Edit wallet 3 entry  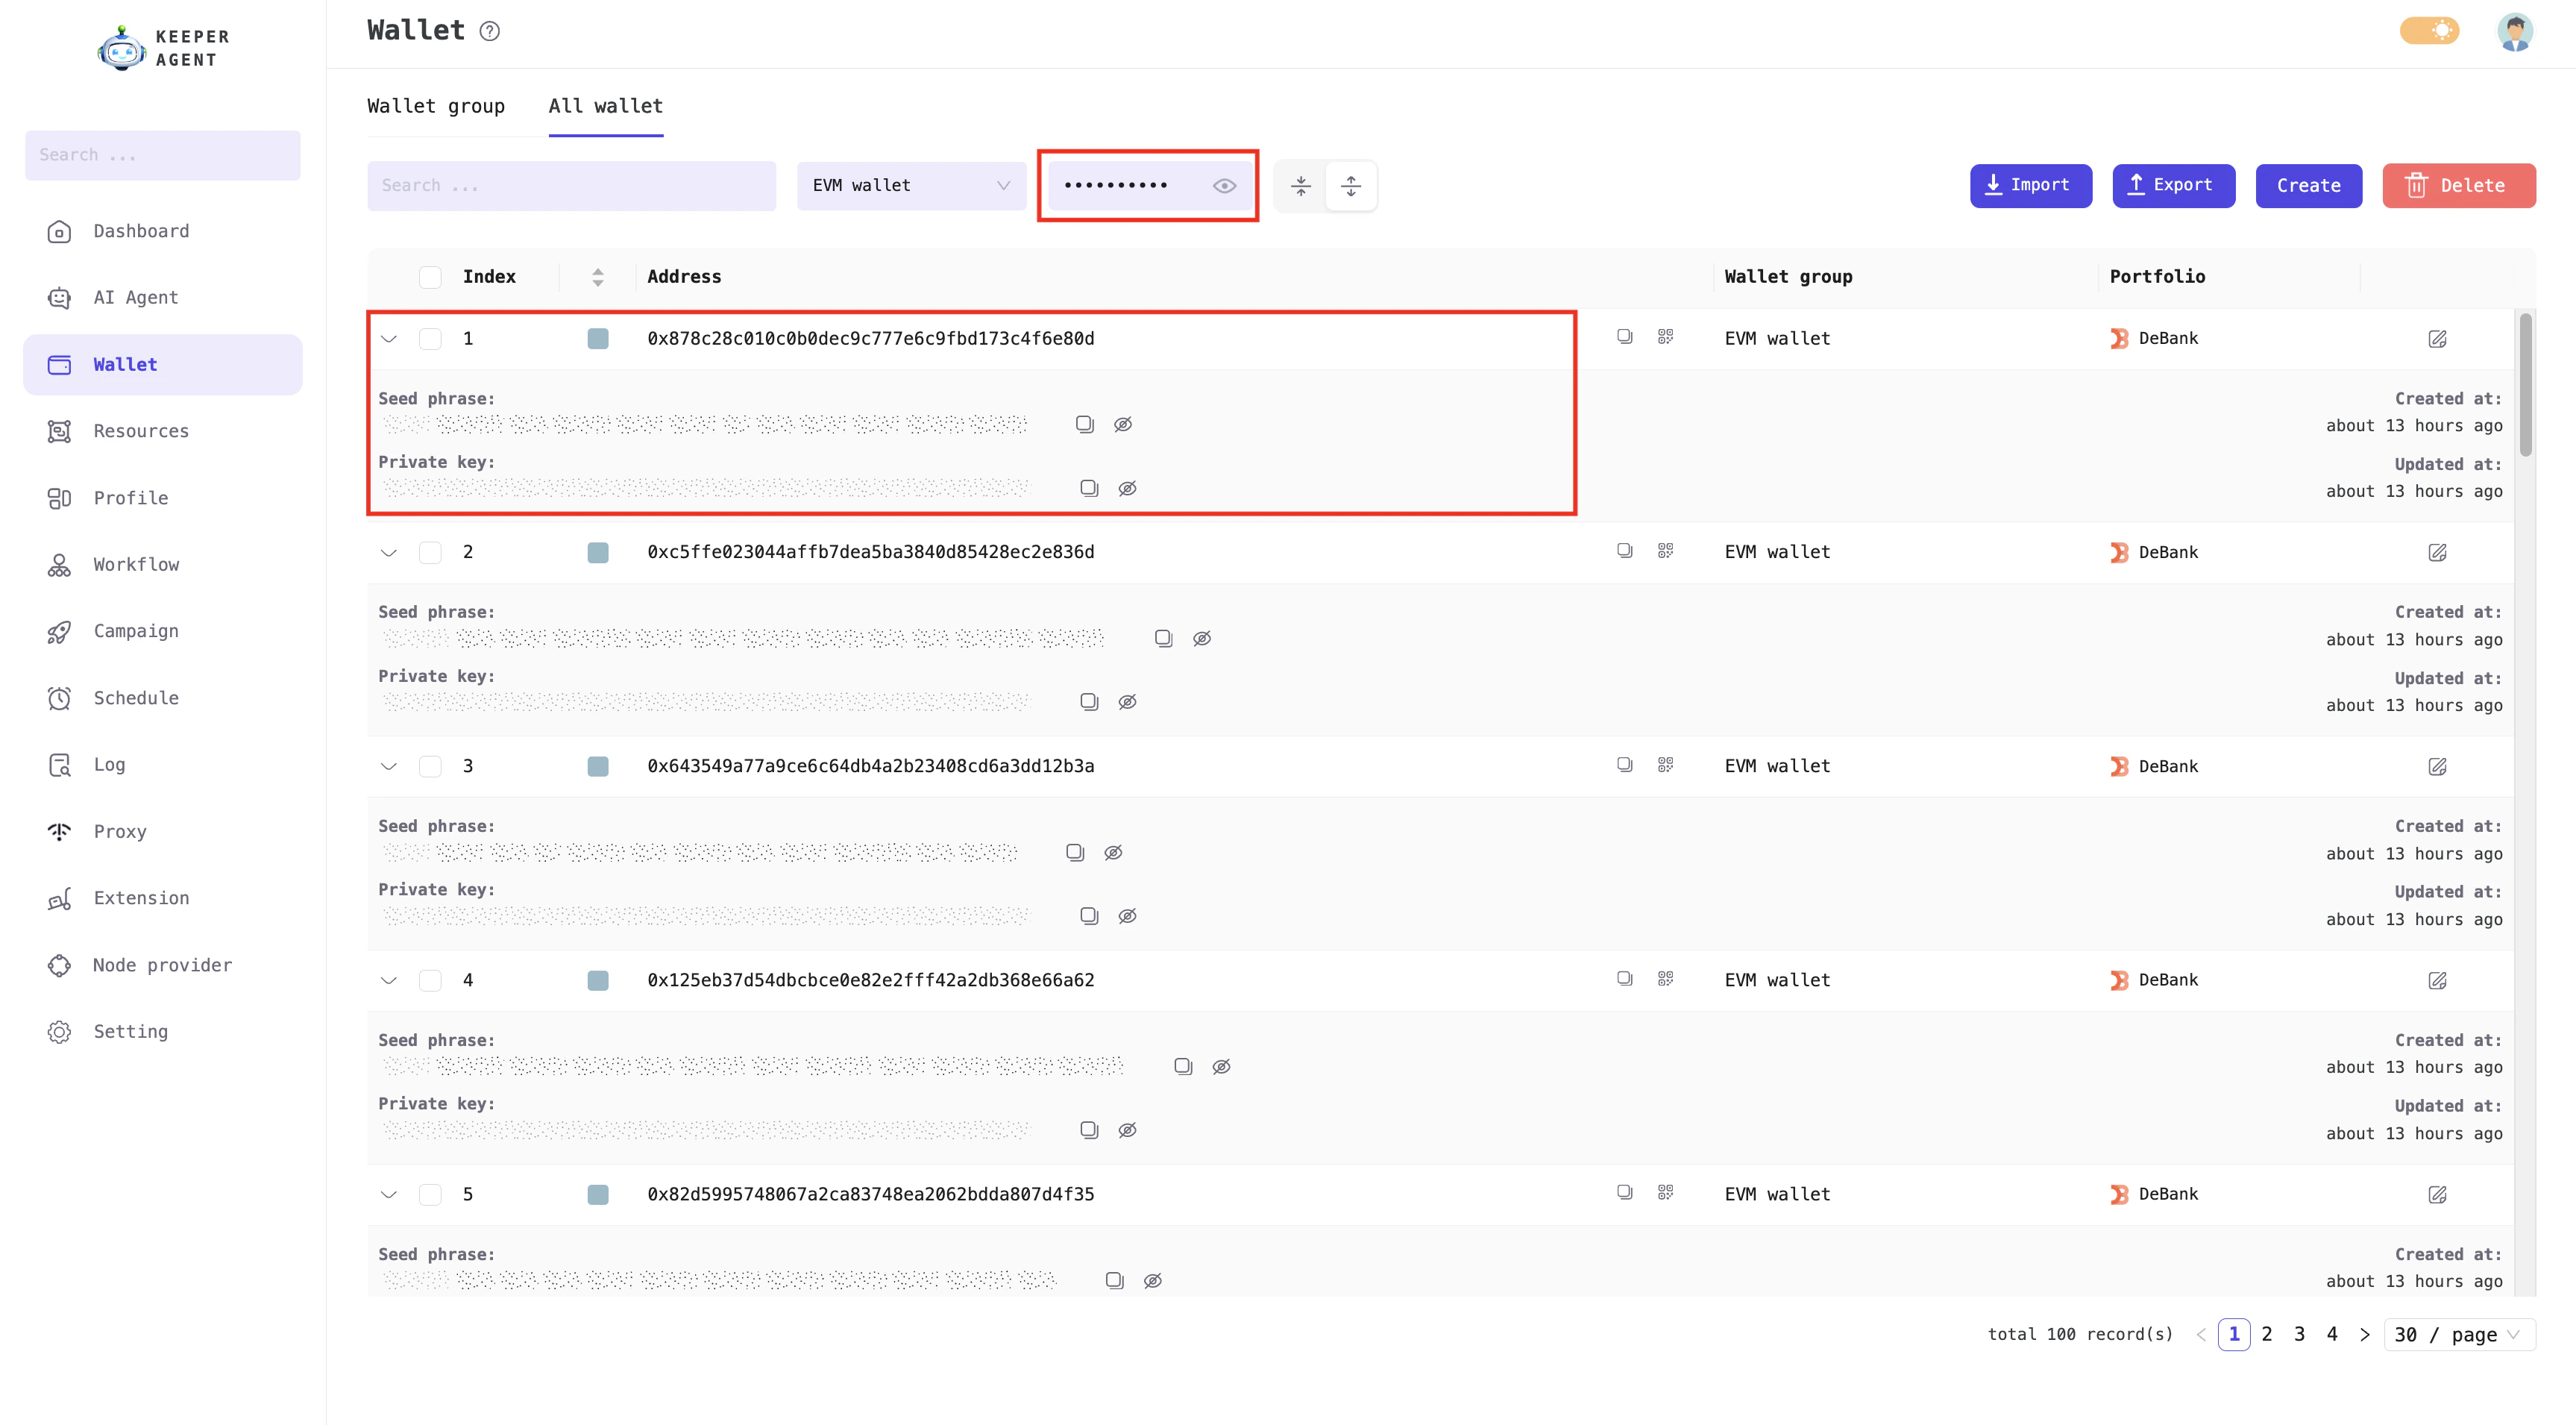(x=2437, y=766)
